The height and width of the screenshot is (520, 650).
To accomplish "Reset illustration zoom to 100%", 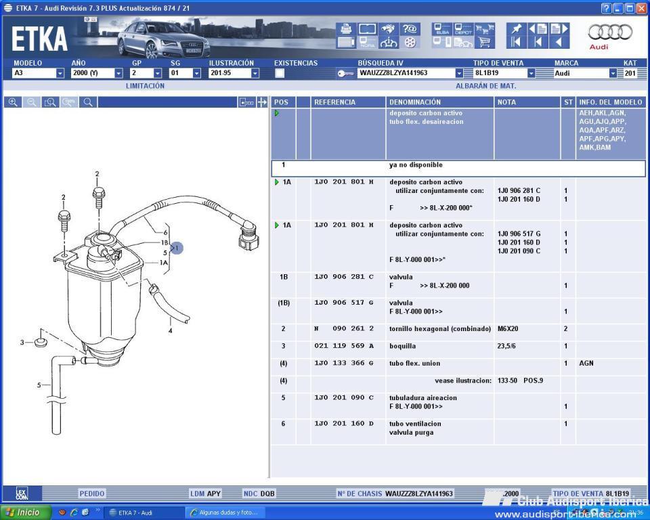I will click(69, 102).
